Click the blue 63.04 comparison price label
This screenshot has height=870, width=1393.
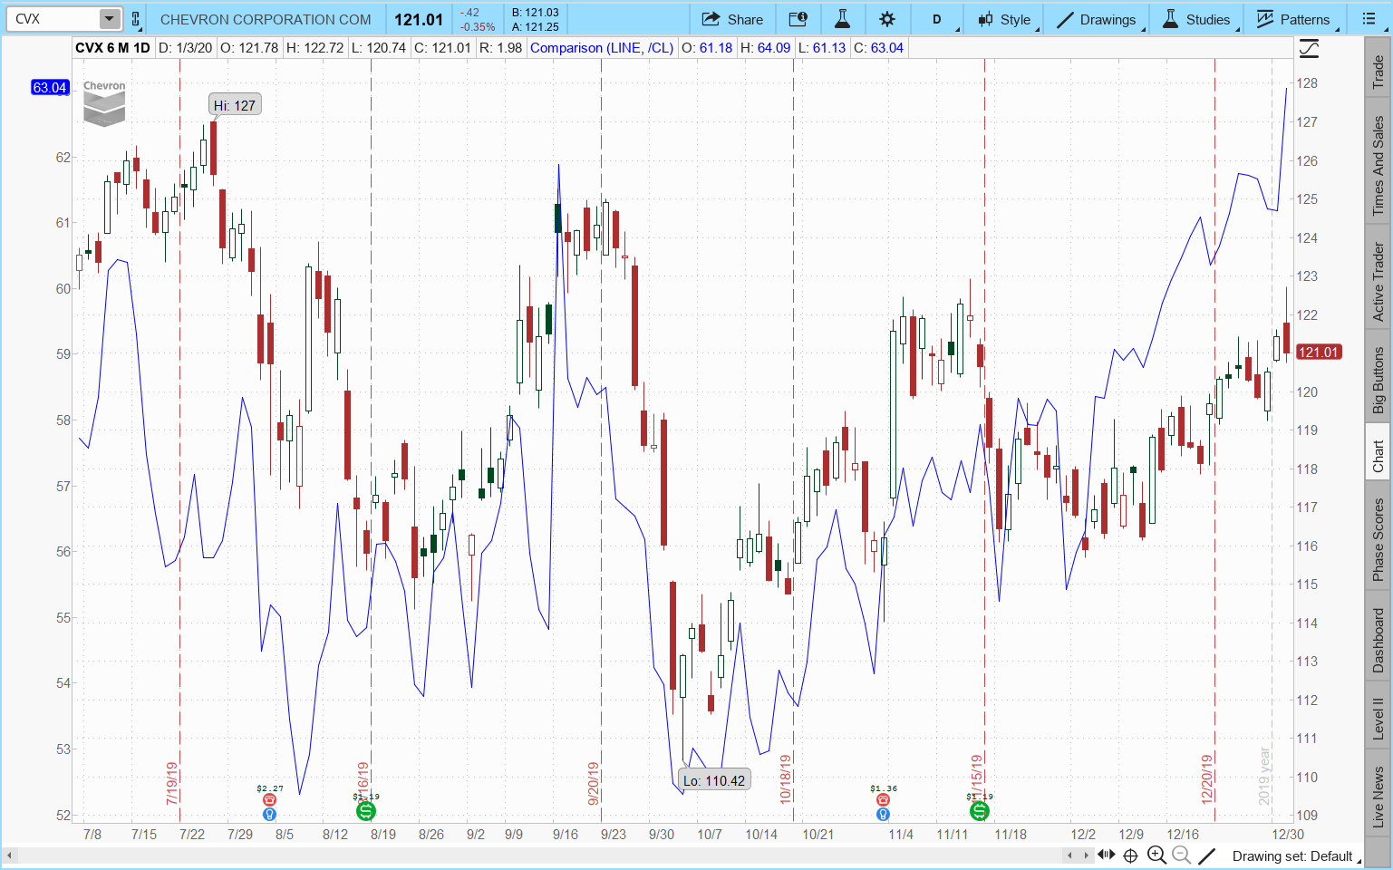point(50,88)
